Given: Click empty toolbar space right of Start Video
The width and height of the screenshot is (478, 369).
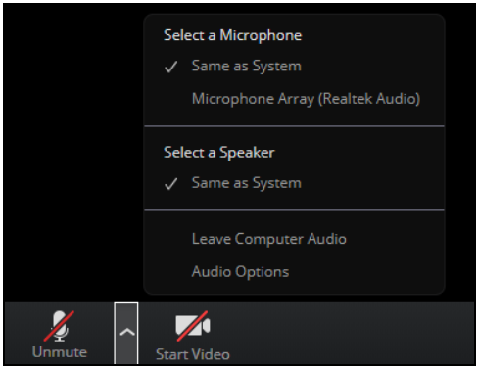Looking at the screenshot, I should tap(353, 333).
